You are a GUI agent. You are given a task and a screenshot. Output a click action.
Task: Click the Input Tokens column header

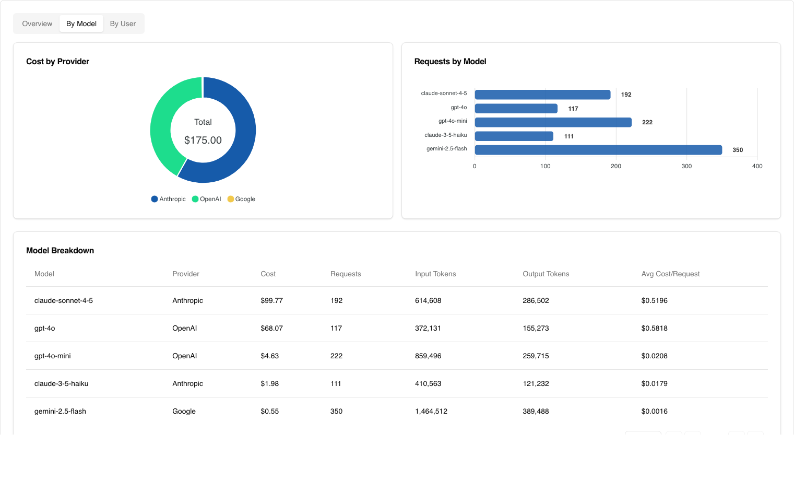(435, 274)
